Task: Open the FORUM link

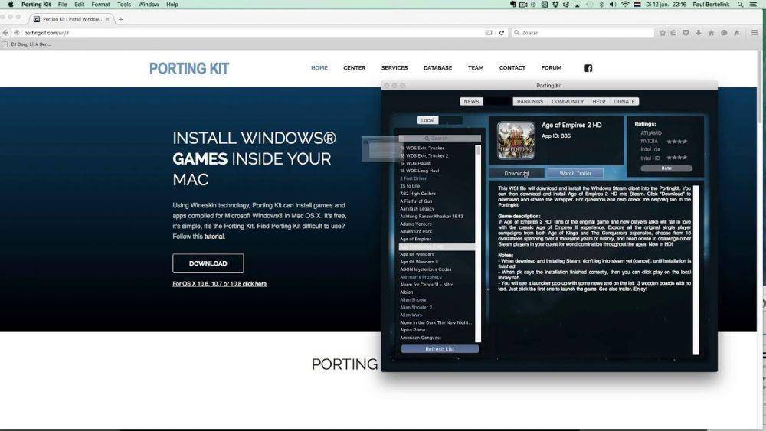Action: click(x=551, y=68)
